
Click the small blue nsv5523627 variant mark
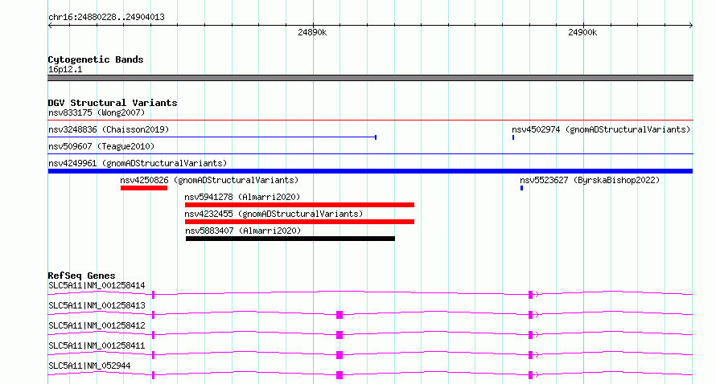click(x=521, y=188)
